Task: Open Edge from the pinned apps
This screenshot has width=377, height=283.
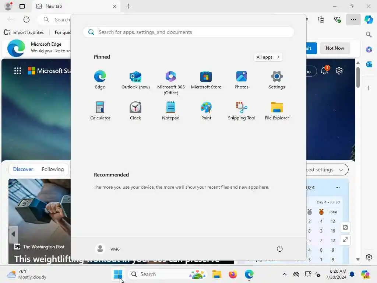Action: click(x=100, y=80)
